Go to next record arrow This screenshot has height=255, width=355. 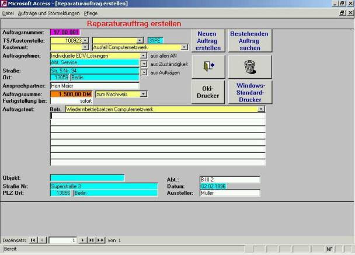click(x=83, y=240)
